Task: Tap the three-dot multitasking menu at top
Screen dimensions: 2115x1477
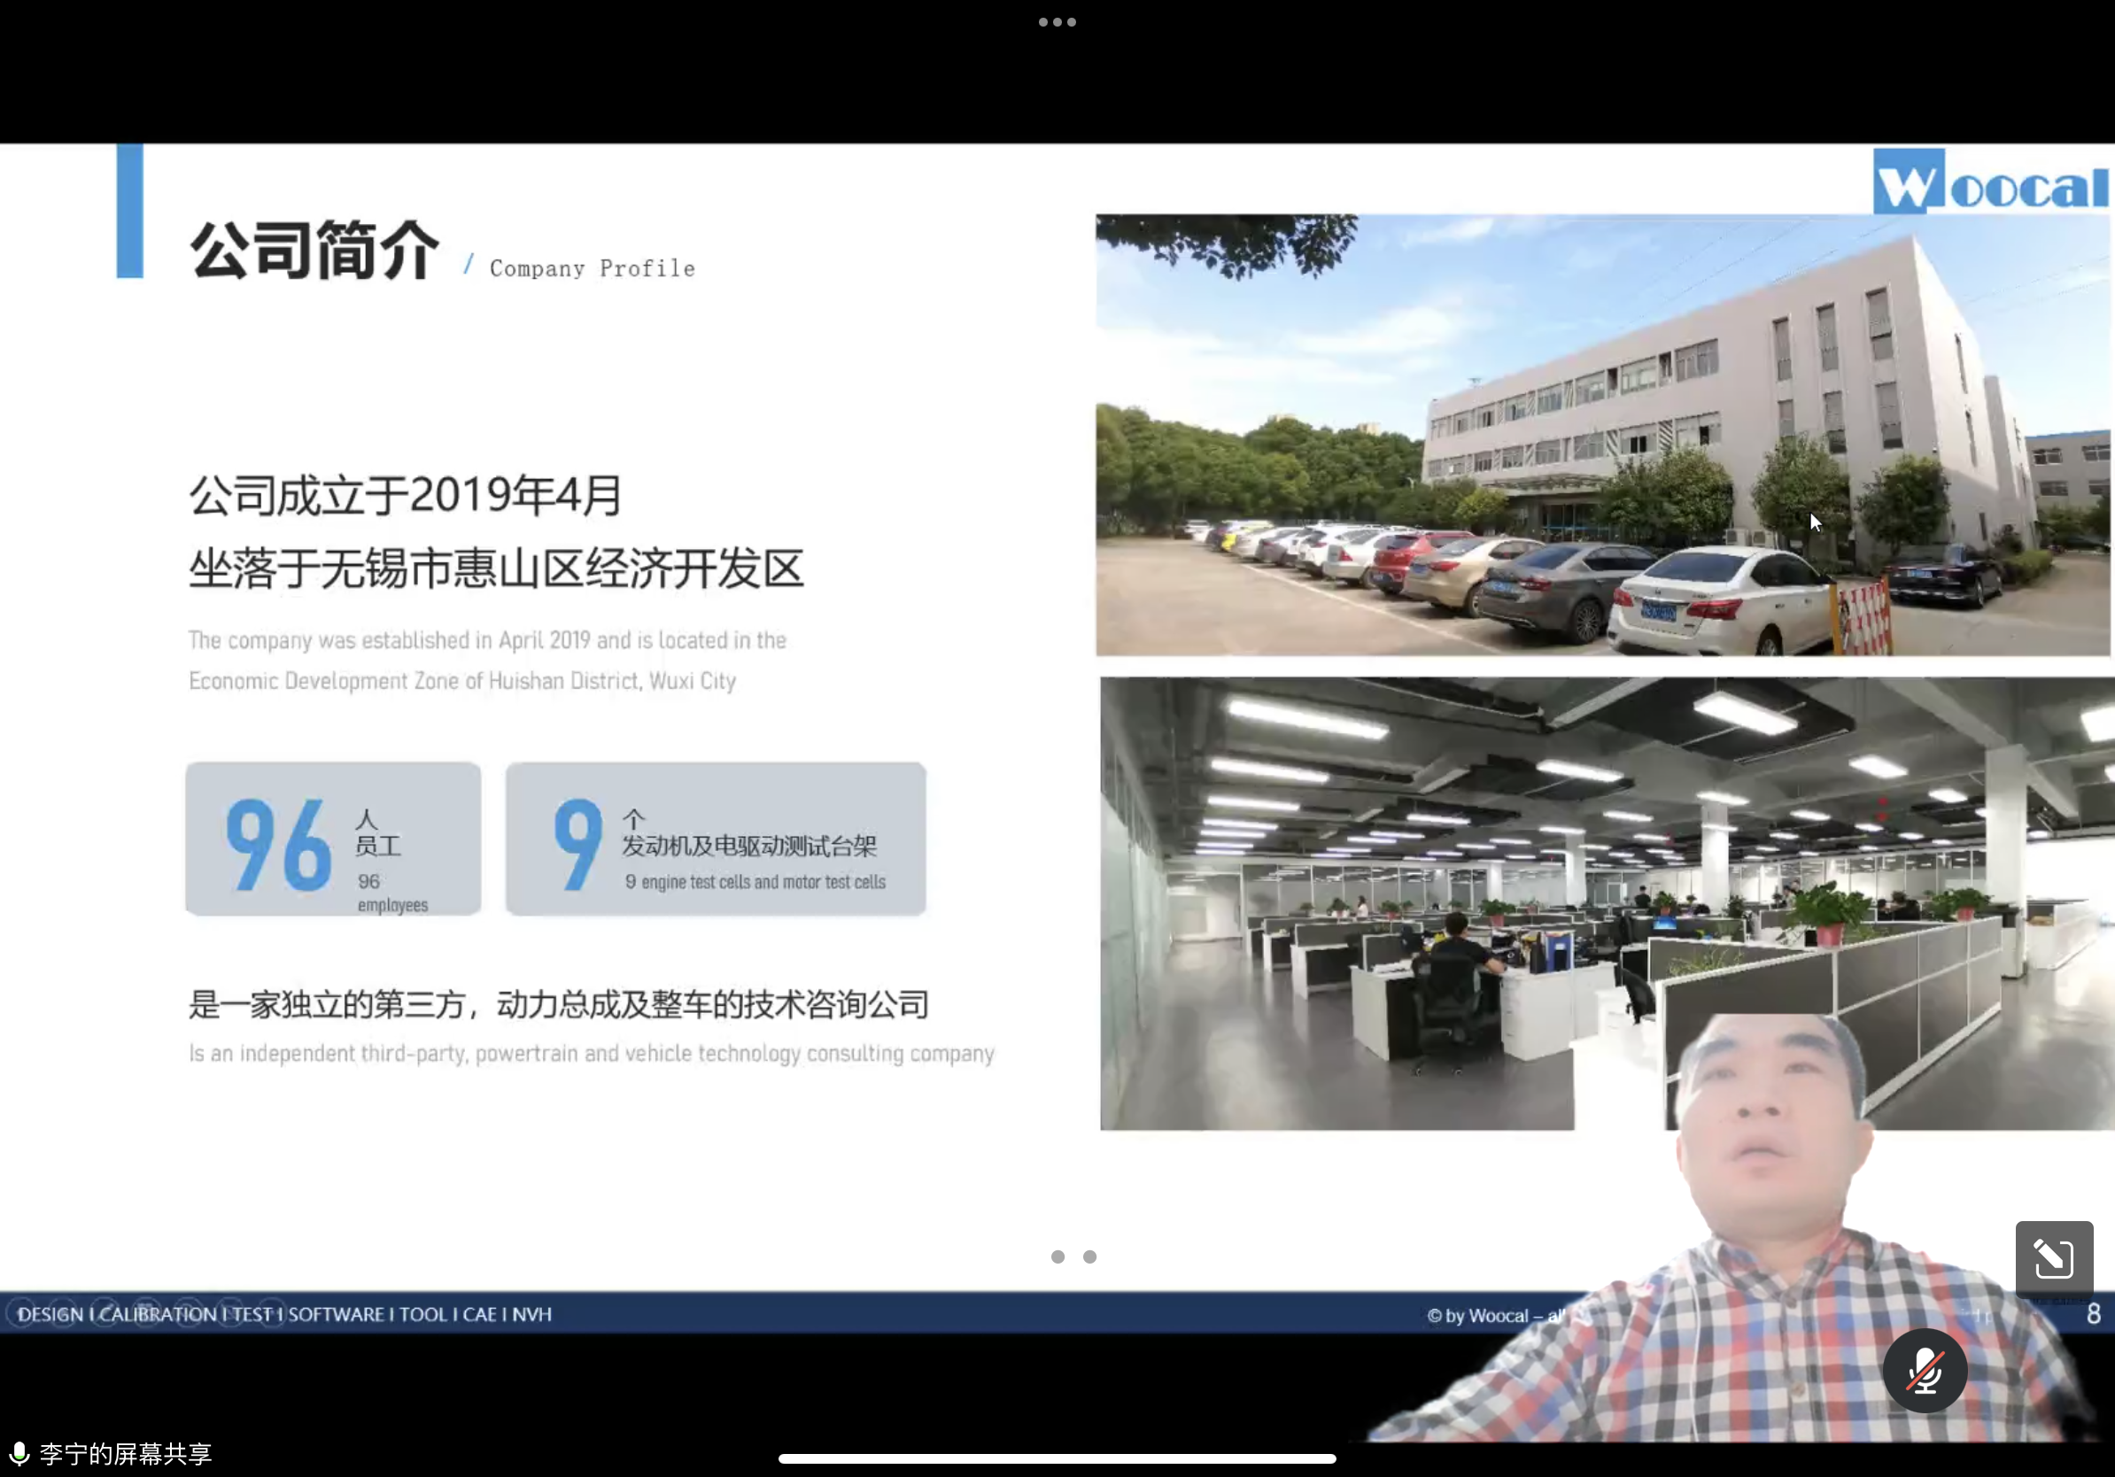Action: (x=1057, y=22)
